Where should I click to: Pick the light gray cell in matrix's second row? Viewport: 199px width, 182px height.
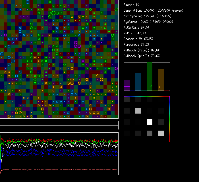(138, 111)
